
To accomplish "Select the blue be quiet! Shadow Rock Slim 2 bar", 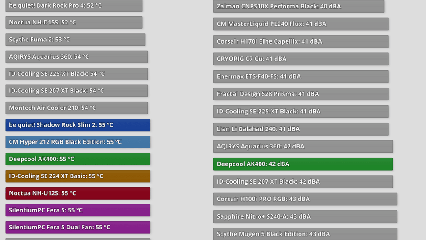I will [x=78, y=125].
